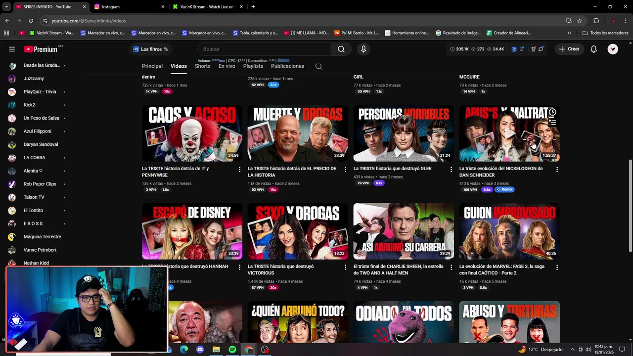Image resolution: width=633 pixels, height=356 pixels.
Task: Click the Buscar search field
Action: (265, 49)
